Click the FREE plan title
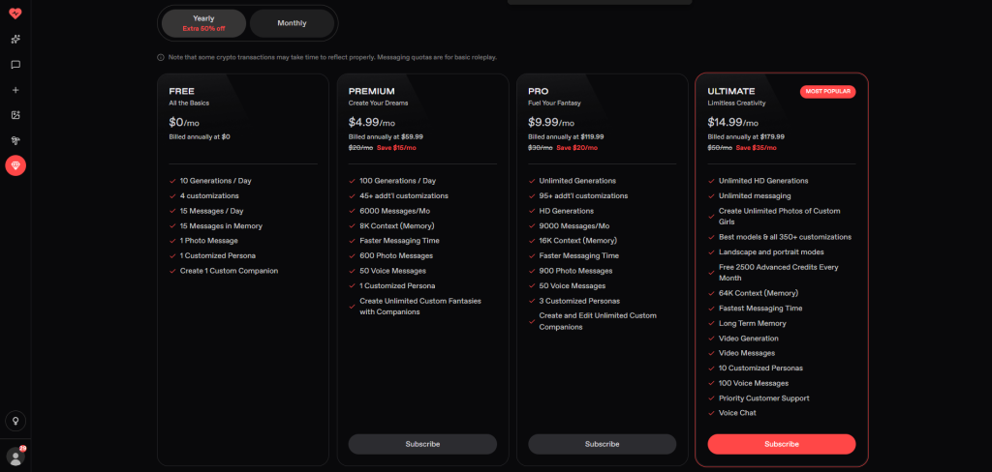 tap(181, 91)
